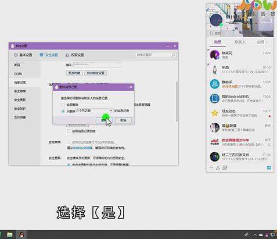Open the second chat timed 10:10
The width and height of the screenshot is (277, 239).
240,69
